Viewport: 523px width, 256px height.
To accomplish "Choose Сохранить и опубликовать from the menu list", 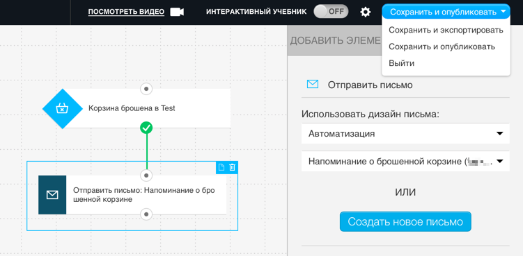I will [442, 46].
